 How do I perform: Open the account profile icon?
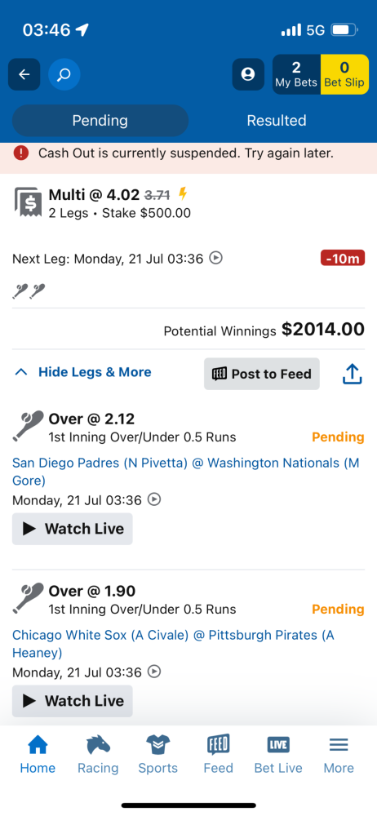[x=248, y=74]
